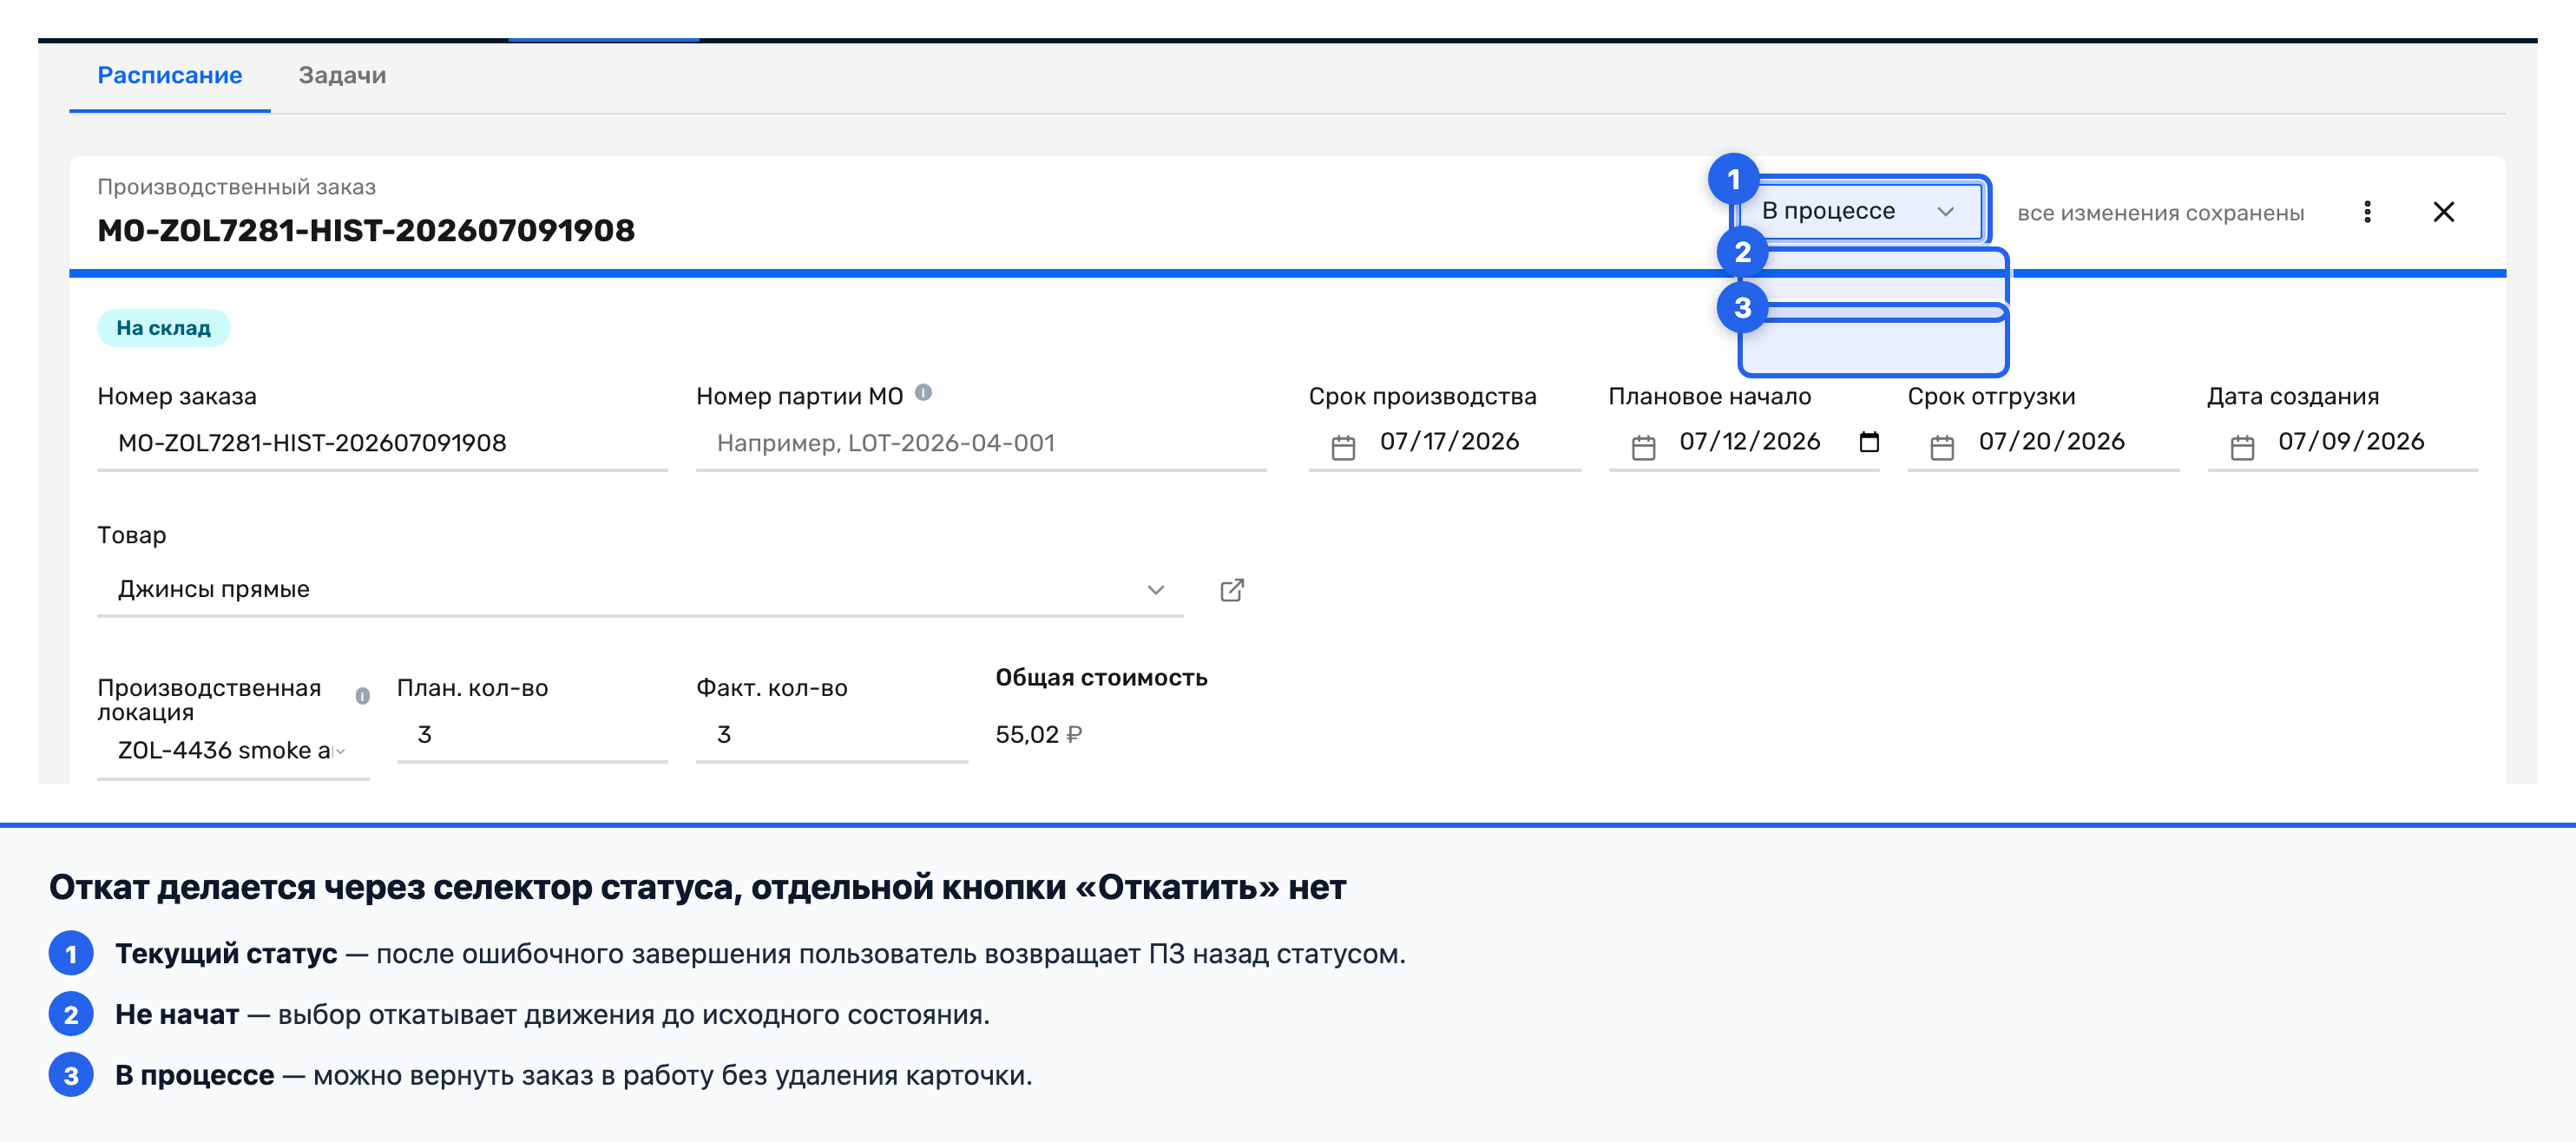Click все изменения сохранены status text
This screenshot has width=2576, height=1142.
2160,213
